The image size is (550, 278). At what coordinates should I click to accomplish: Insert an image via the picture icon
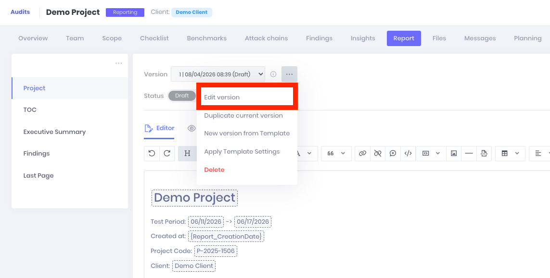454,153
